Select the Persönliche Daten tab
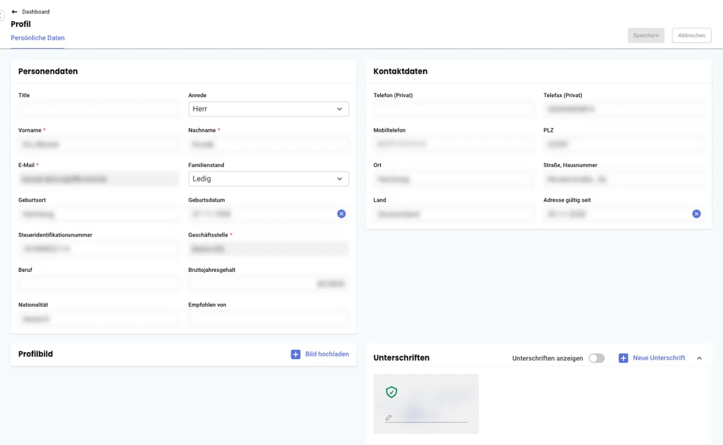This screenshot has height=445, width=723. click(38, 38)
